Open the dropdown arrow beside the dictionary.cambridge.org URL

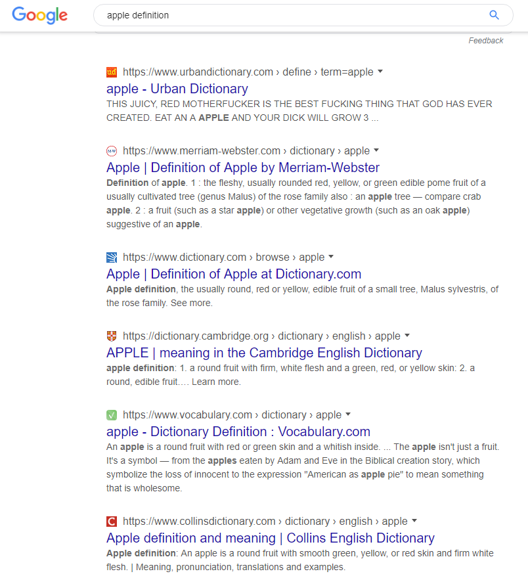407,335
